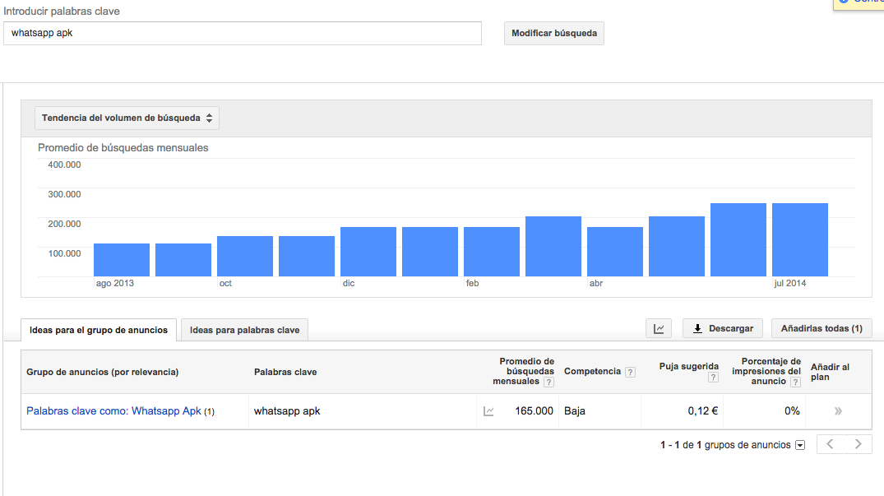Click Introducir palabras clave label

coord(62,12)
